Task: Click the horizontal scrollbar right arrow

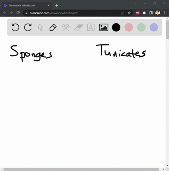Action: pyautogui.click(x=164, y=169)
